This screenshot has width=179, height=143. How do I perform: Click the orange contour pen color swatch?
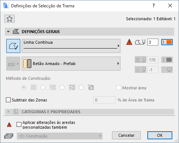click(x=167, y=42)
